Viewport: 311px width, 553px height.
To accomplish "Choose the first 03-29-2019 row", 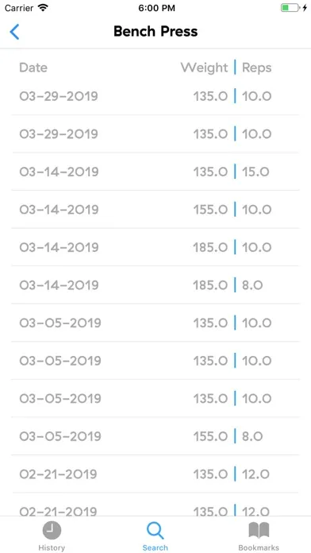I will (155, 96).
